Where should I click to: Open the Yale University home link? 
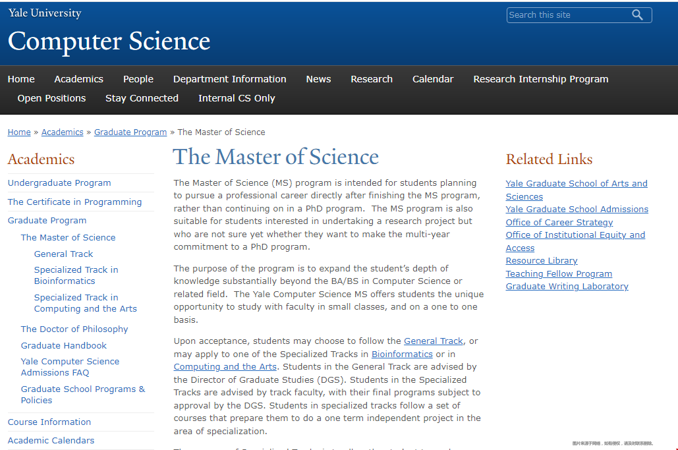(x=45, y=13)
